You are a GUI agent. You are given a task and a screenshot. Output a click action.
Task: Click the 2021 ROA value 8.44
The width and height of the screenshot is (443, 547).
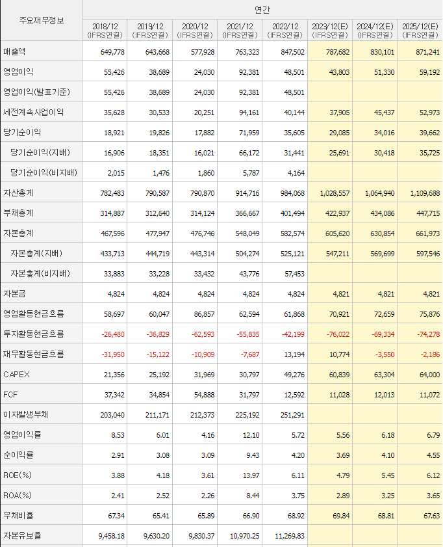253,496
